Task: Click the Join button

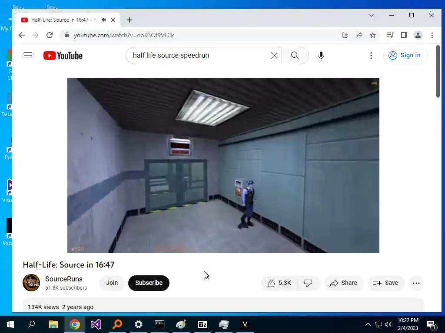Action: [112, 283]
